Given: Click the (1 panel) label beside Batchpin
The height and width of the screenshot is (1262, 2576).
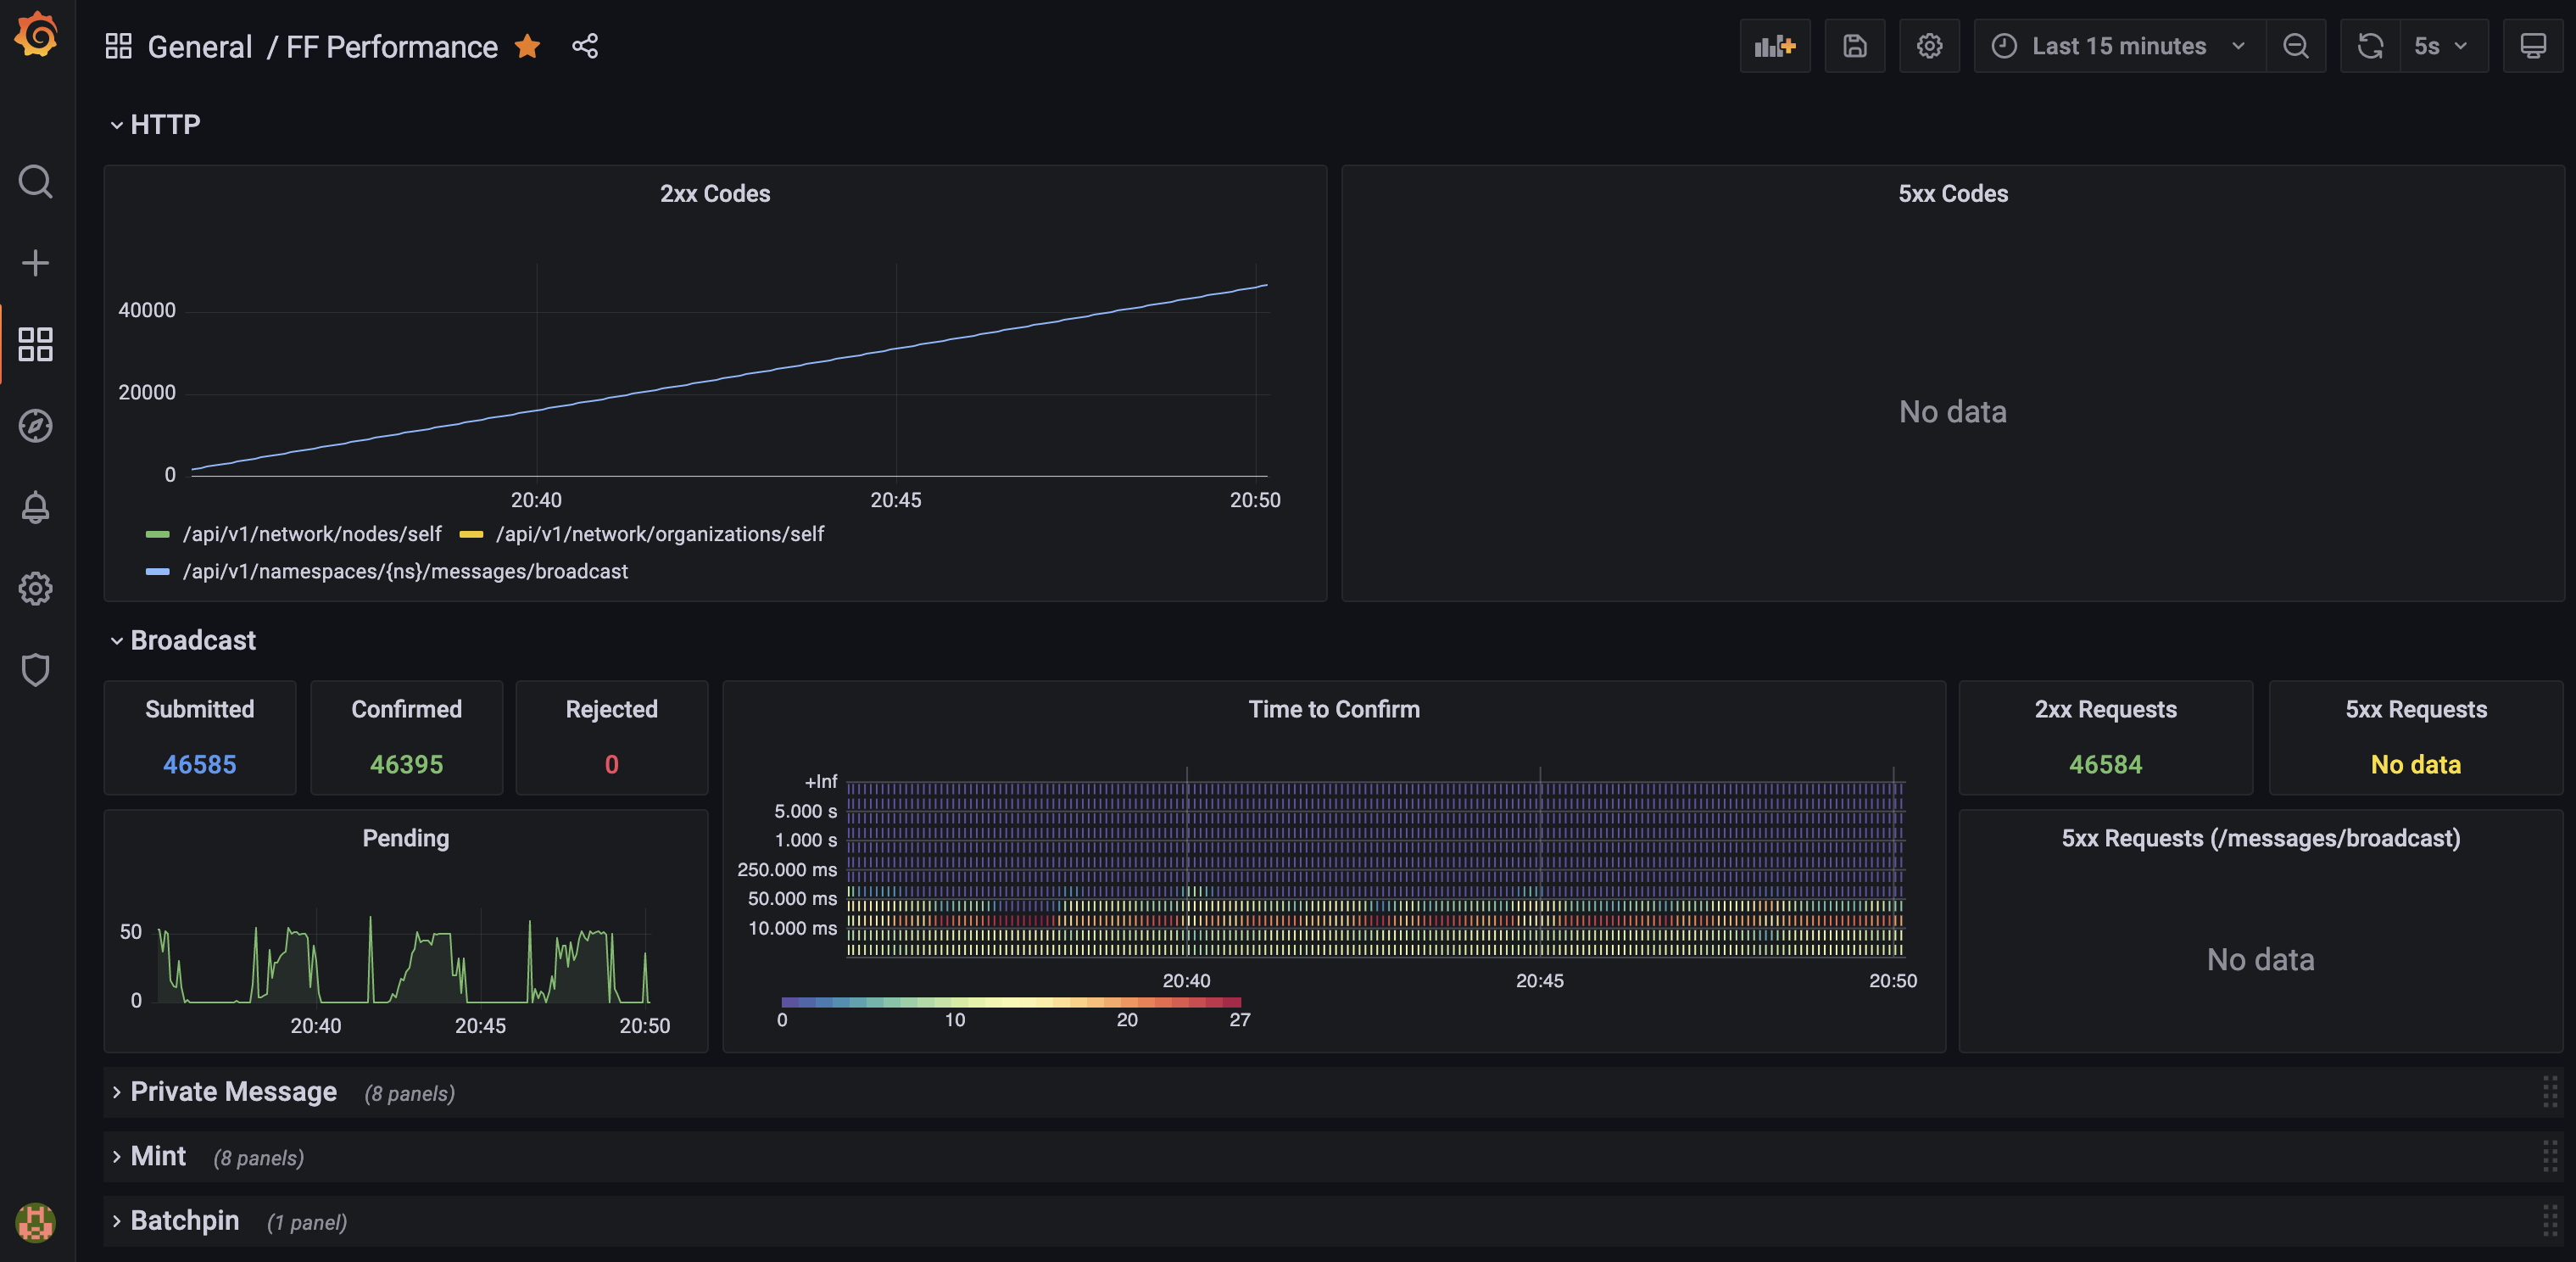Looking at the screenshot, I should coord(307,1223).
